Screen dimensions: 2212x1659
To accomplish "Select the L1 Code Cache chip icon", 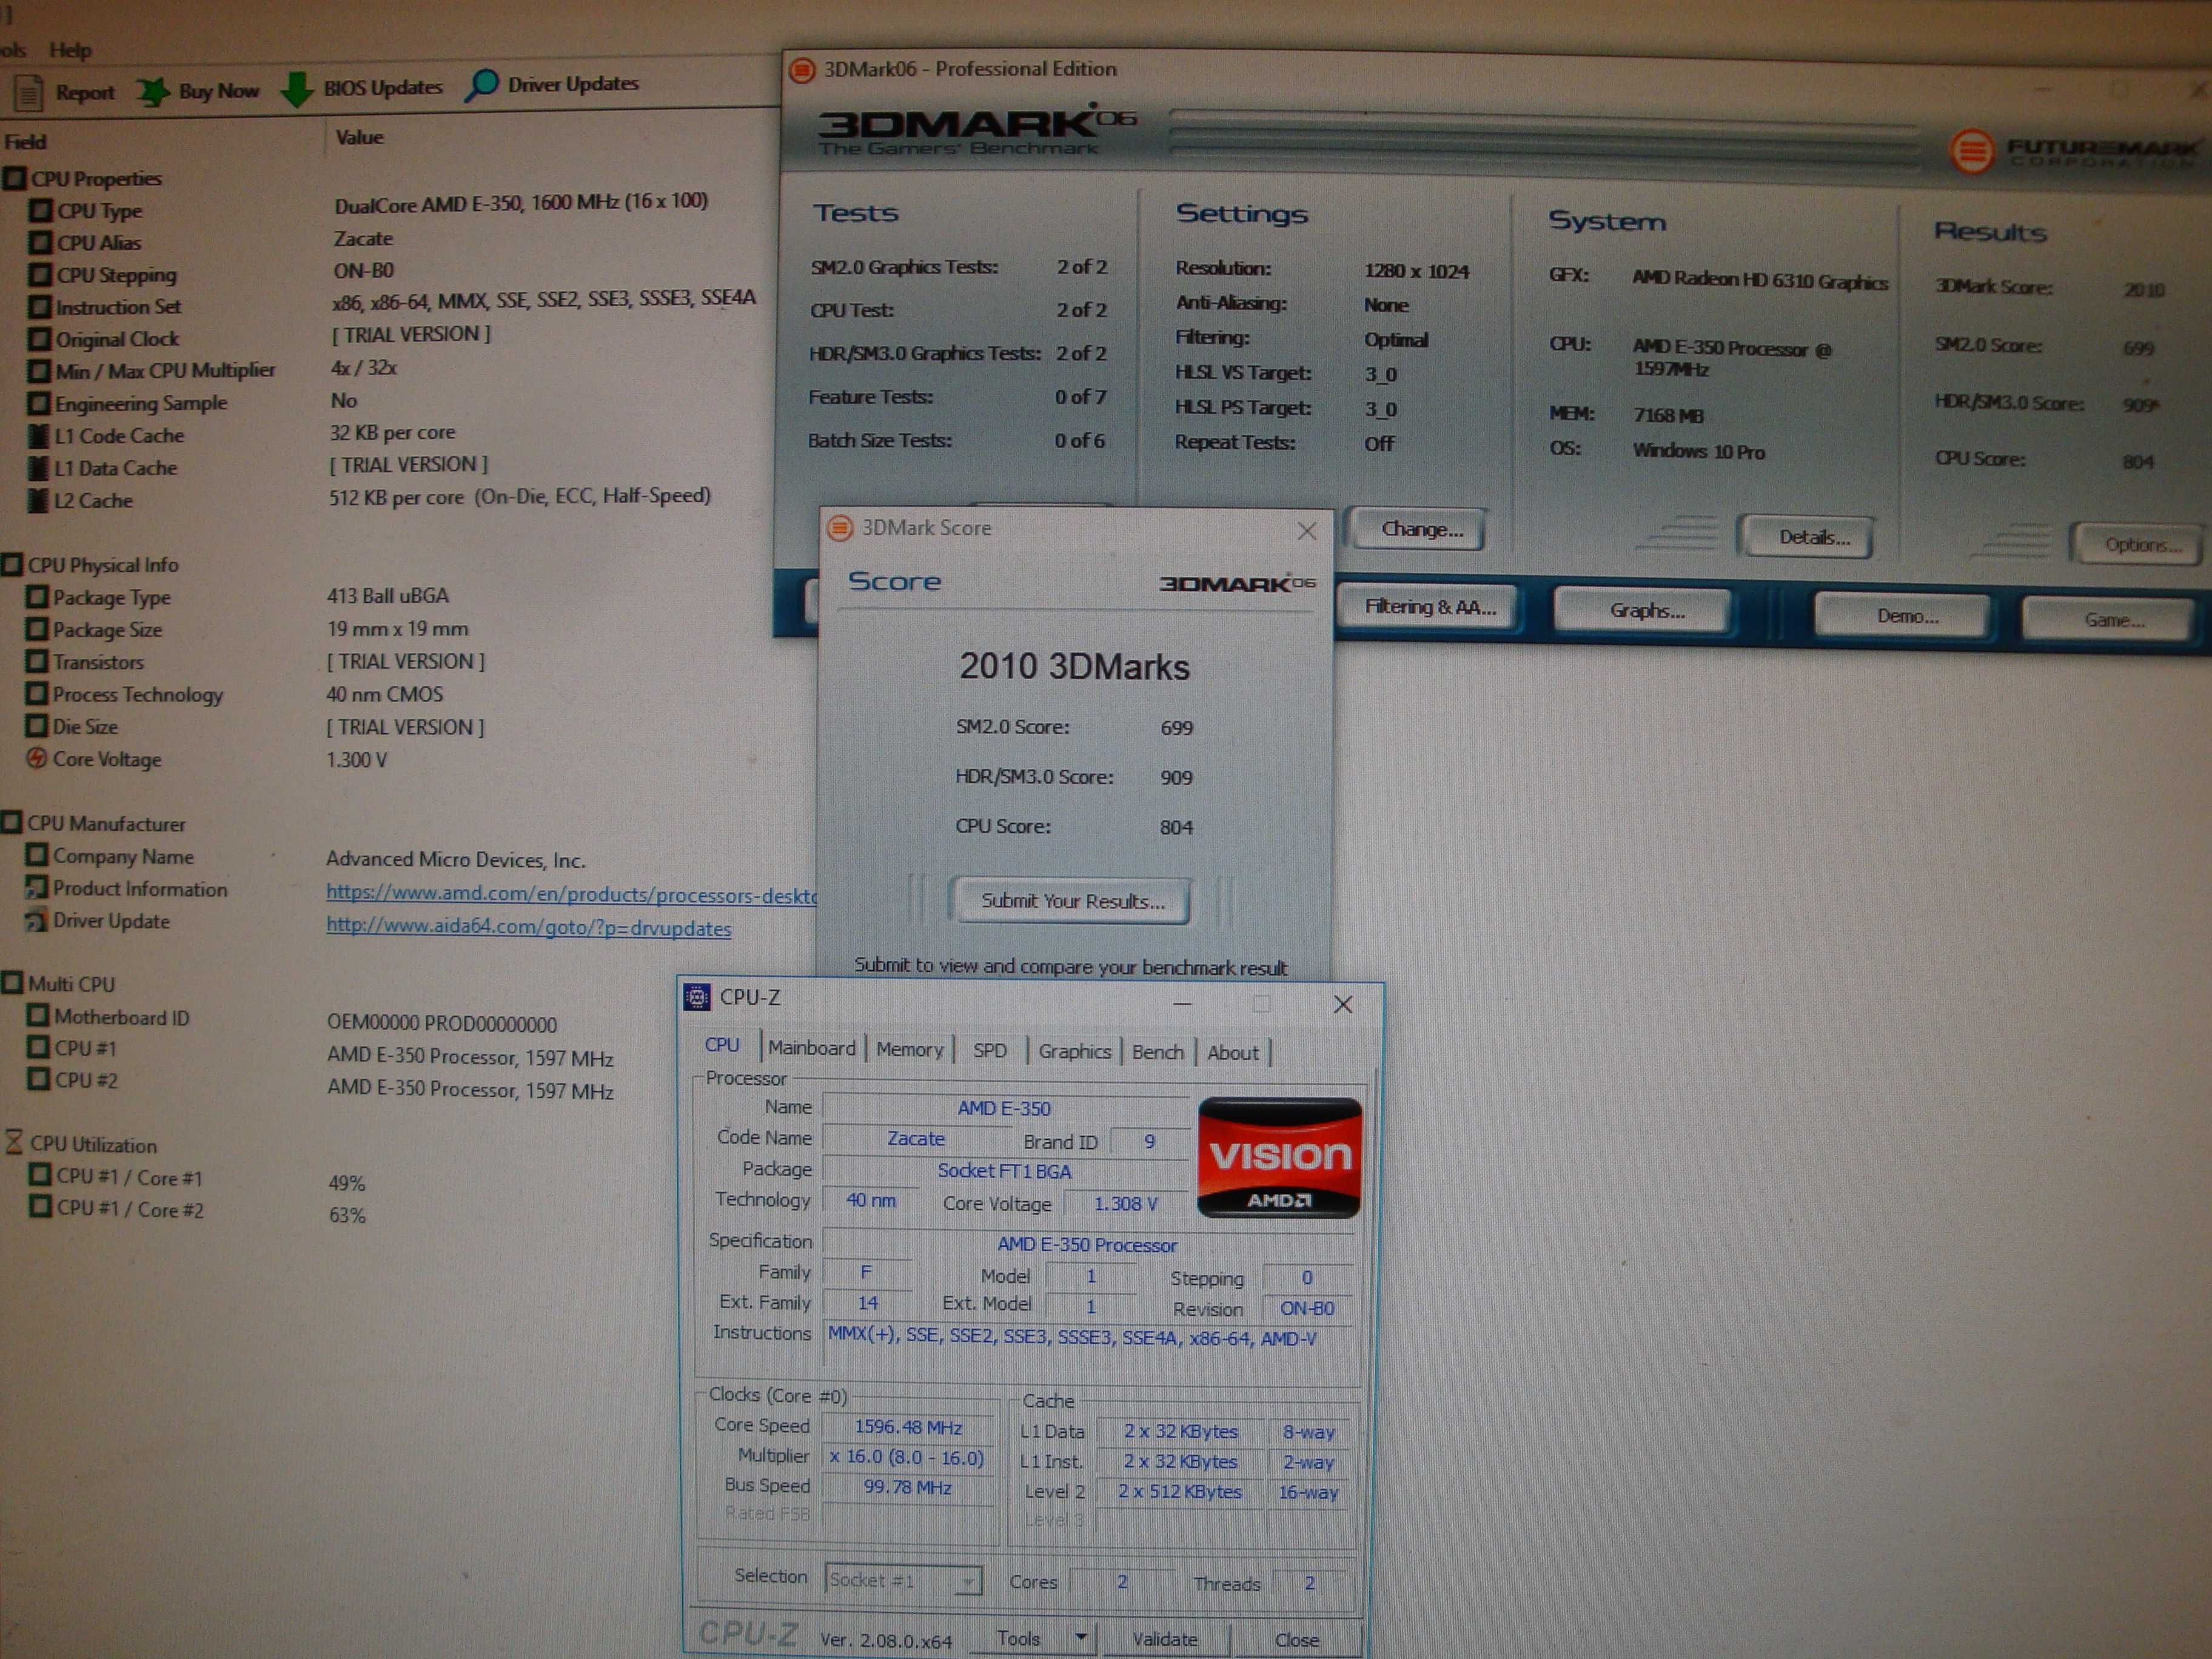I will coord(38,436).
